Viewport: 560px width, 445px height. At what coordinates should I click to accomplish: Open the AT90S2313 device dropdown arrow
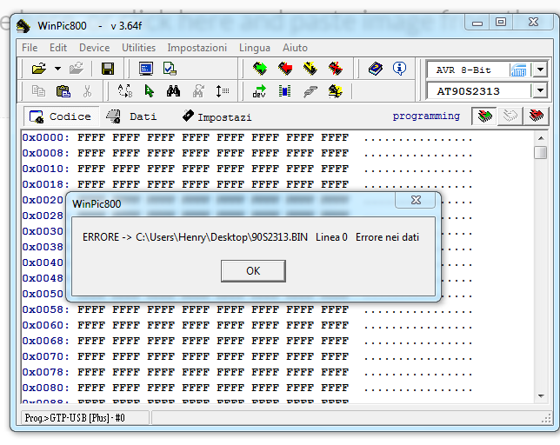540,90
